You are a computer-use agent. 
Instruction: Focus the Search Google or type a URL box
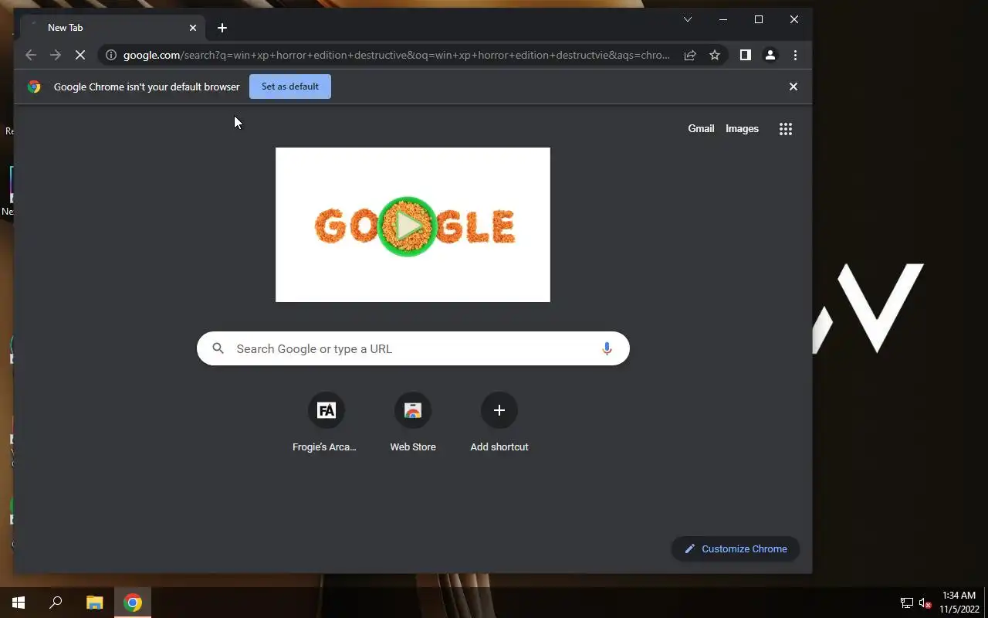click(413, 348)
